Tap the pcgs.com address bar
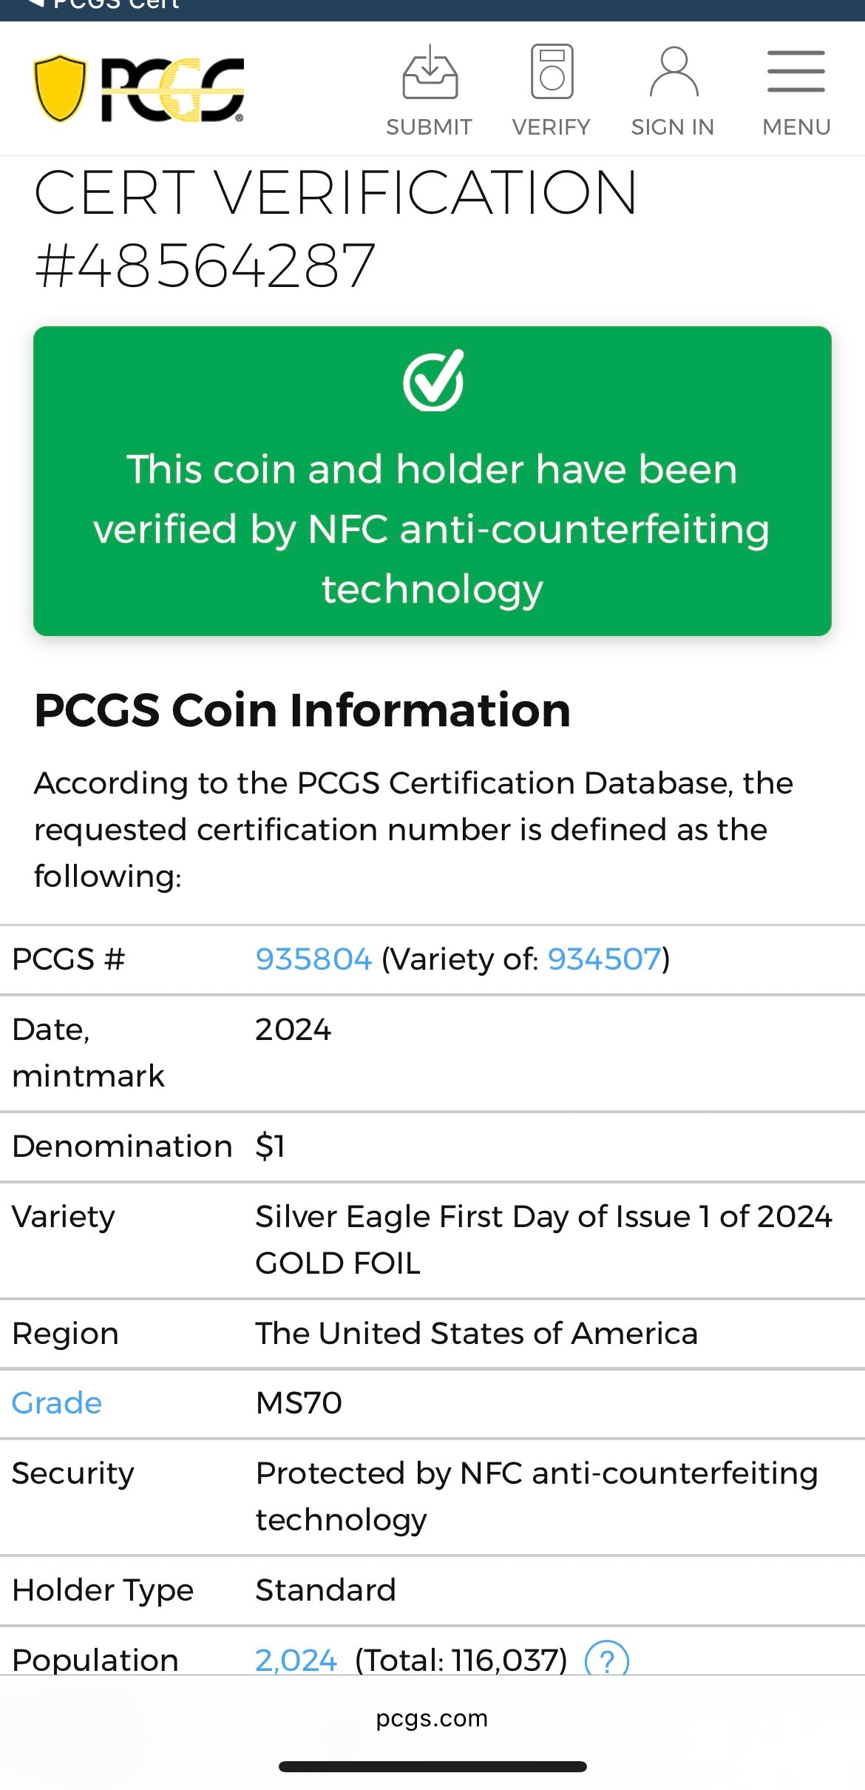865x1790 pixels. 432,1719
